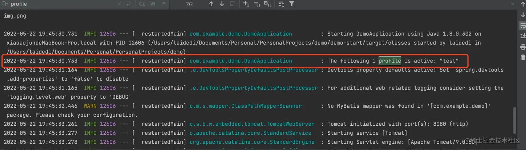The width and height of the screenshot is (526, 150).
Task: Click timestamp '2022-05-22 19:45:30.733'
Action: tap(40, 61)
